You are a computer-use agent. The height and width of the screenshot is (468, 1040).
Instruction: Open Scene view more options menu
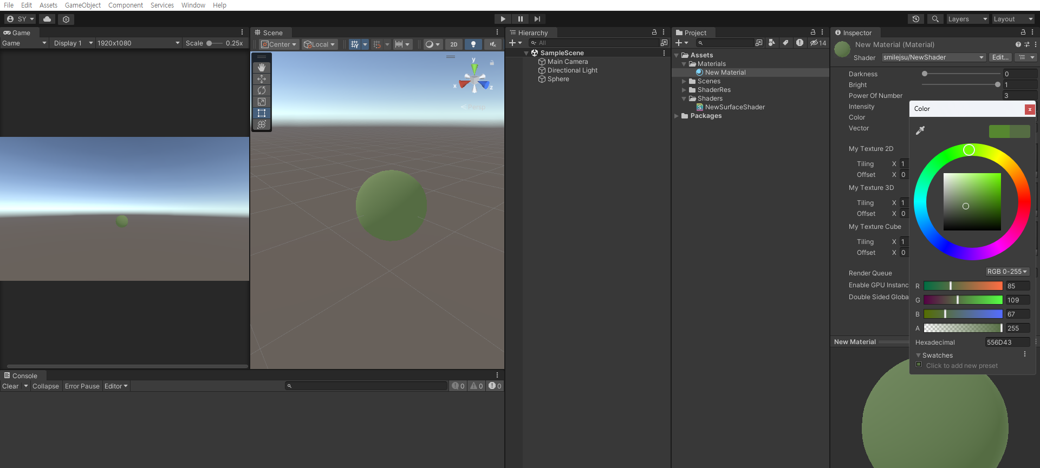click(x=497, y=32)
